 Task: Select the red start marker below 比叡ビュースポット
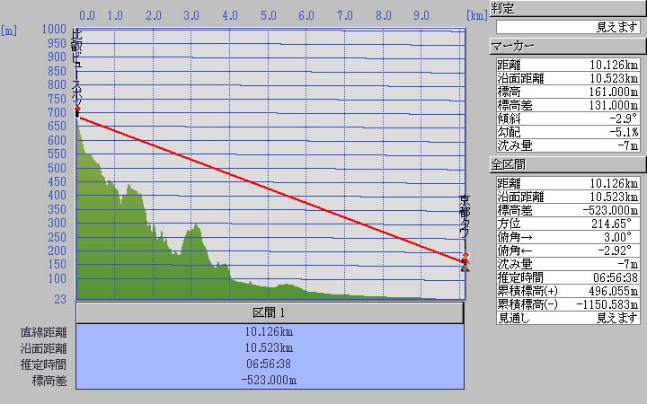pyautogui.click(x=77, y=110)
